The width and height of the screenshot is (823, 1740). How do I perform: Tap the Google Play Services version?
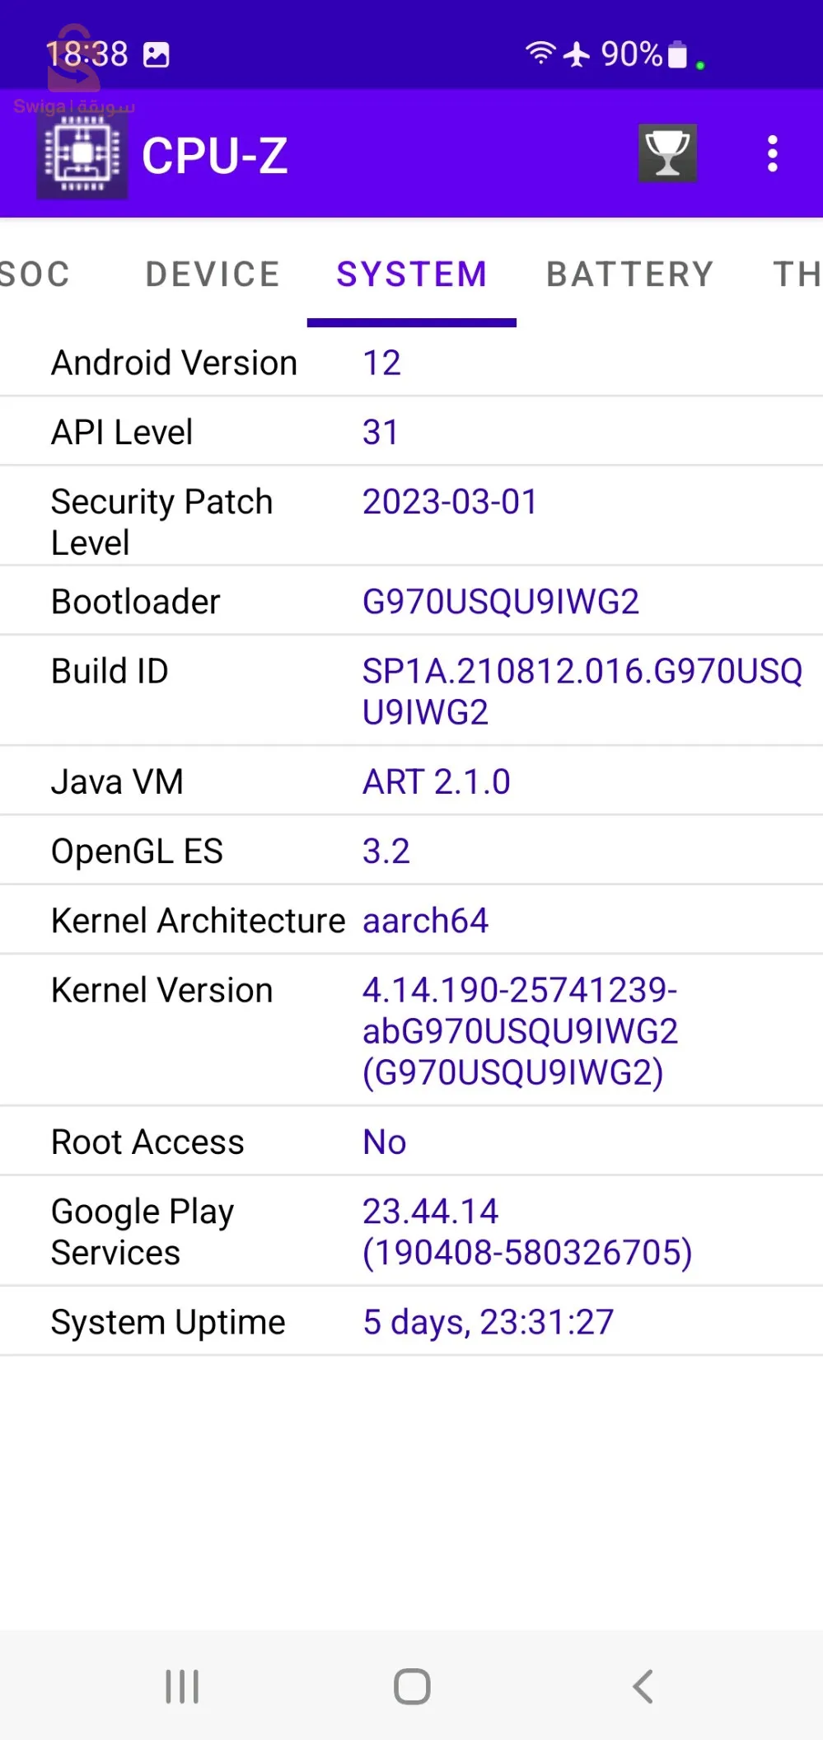click(x=527, y=1231)
